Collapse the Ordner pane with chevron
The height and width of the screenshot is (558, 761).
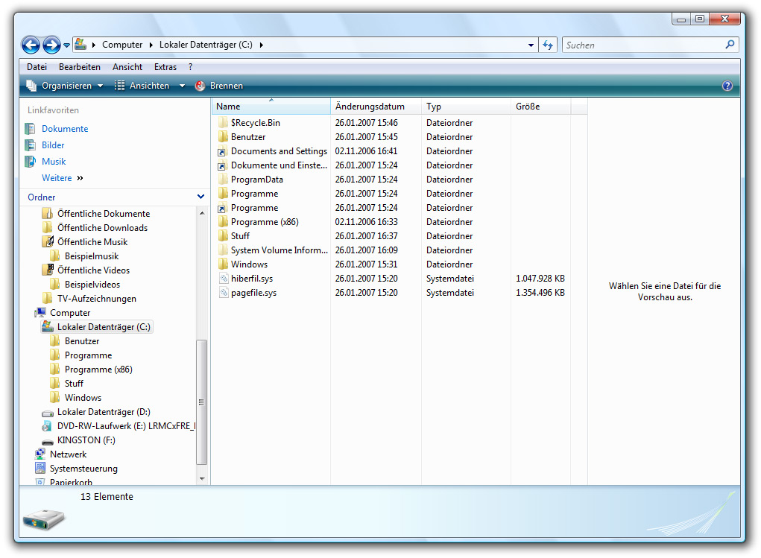click(200, 197)
